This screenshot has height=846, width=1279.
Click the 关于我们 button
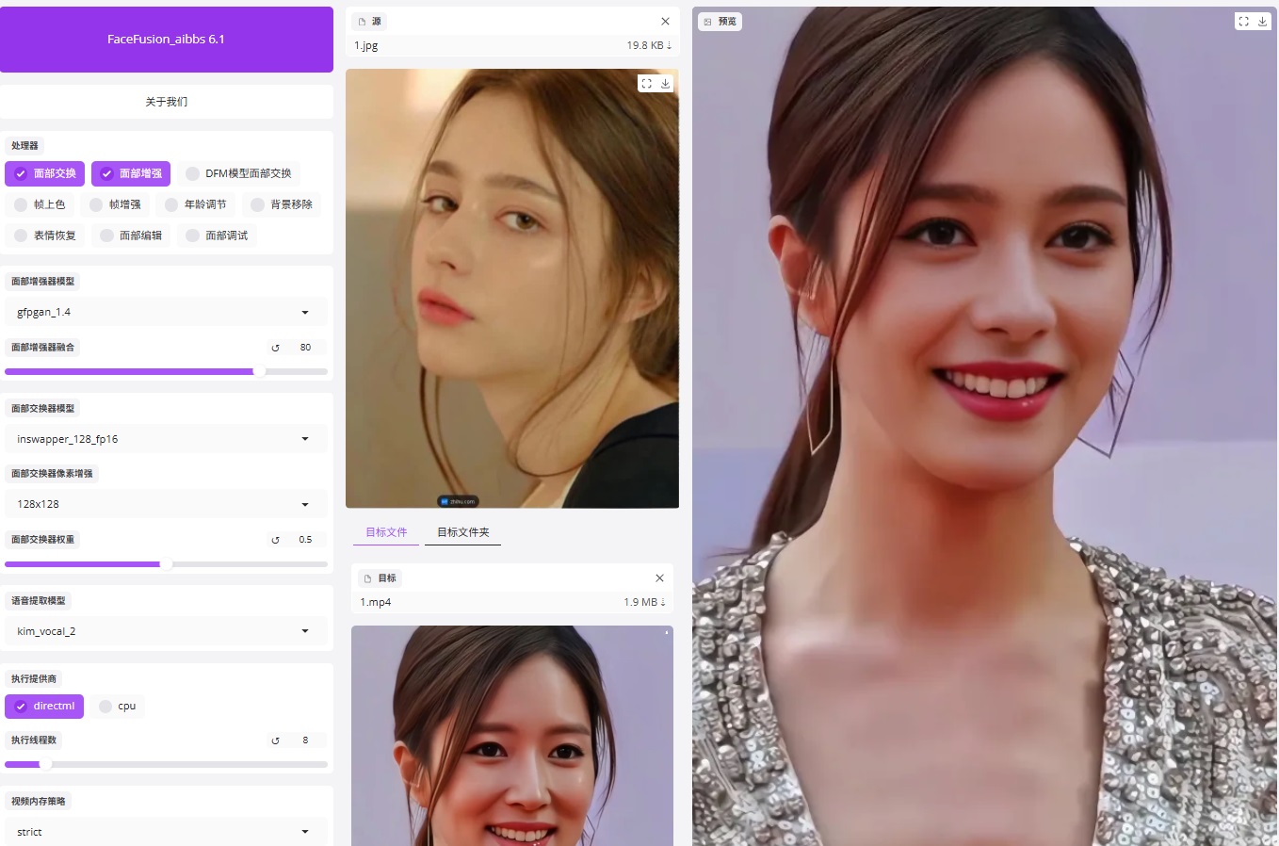[x=167, y=102]
